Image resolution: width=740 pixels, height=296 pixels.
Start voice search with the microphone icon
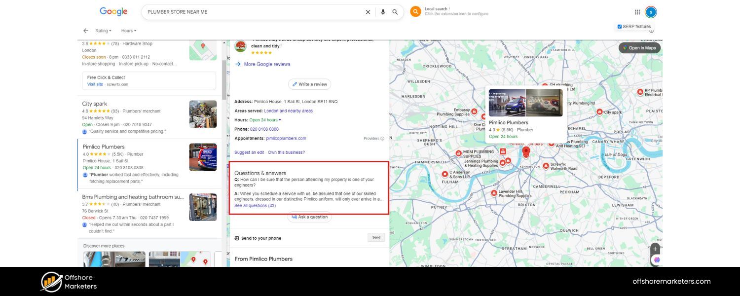pos(383,12)
